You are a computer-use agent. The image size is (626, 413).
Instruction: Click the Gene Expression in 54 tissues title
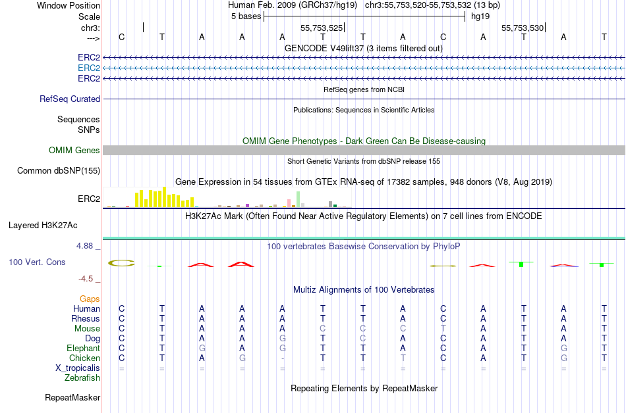point(364,182)
